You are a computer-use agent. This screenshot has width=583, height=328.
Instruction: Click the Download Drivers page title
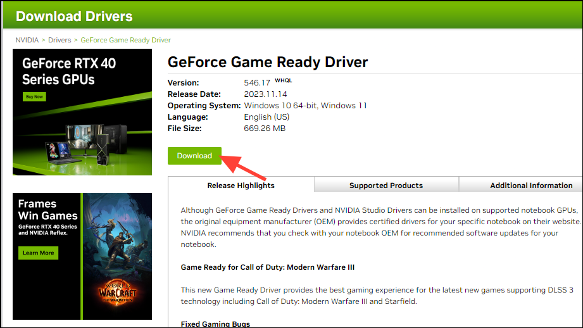[74, 16]
